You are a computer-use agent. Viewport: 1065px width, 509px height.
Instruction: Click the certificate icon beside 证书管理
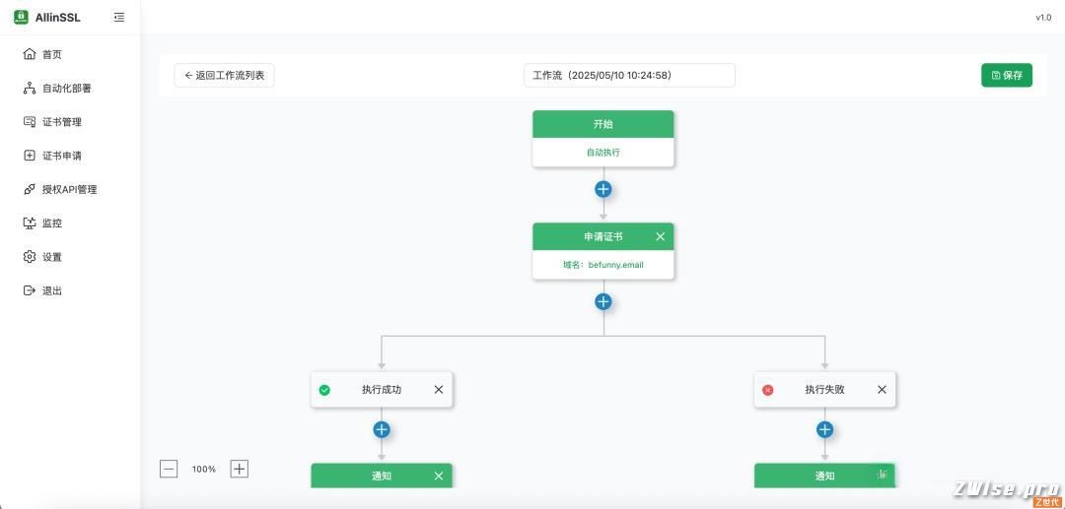(30, 122)
